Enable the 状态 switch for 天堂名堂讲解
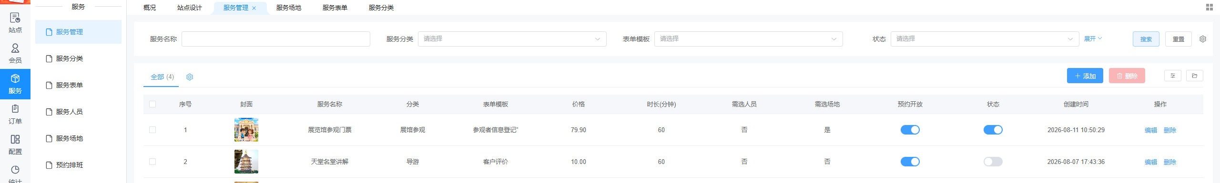Viewport: 1220px width, 183px height. coord(993,162)
